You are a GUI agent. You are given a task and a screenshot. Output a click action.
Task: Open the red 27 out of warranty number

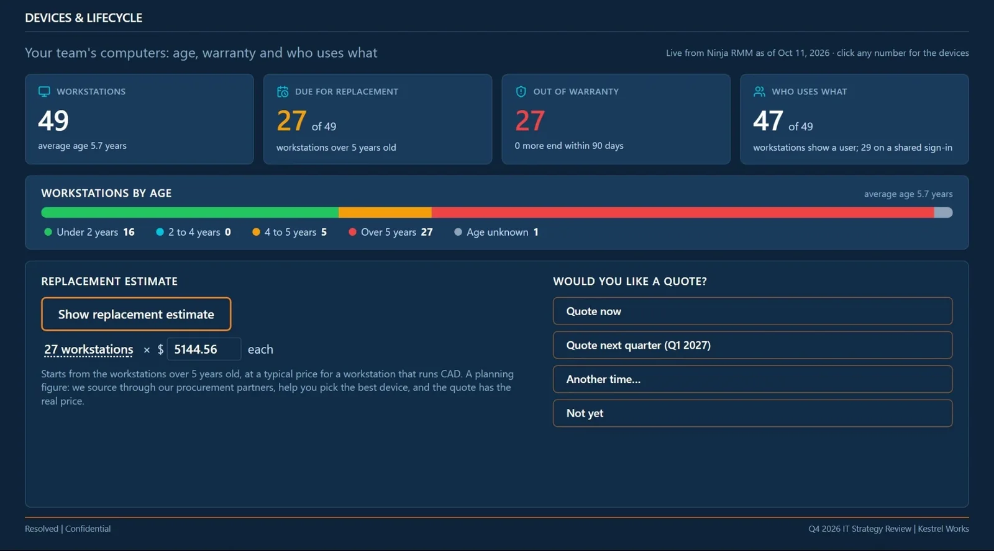530,120
